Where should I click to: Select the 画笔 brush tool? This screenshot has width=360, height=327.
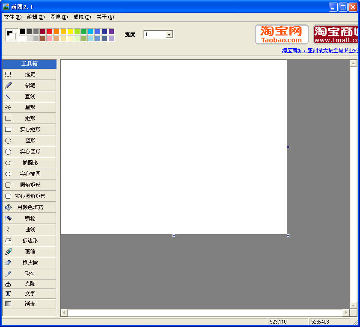[29, 252]
